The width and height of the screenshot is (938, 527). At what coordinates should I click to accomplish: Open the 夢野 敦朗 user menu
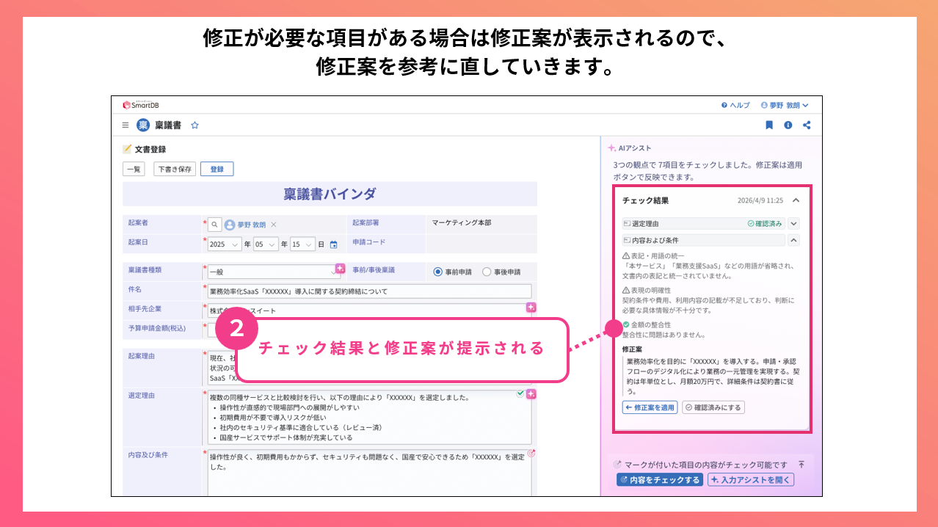click(785, 105)
